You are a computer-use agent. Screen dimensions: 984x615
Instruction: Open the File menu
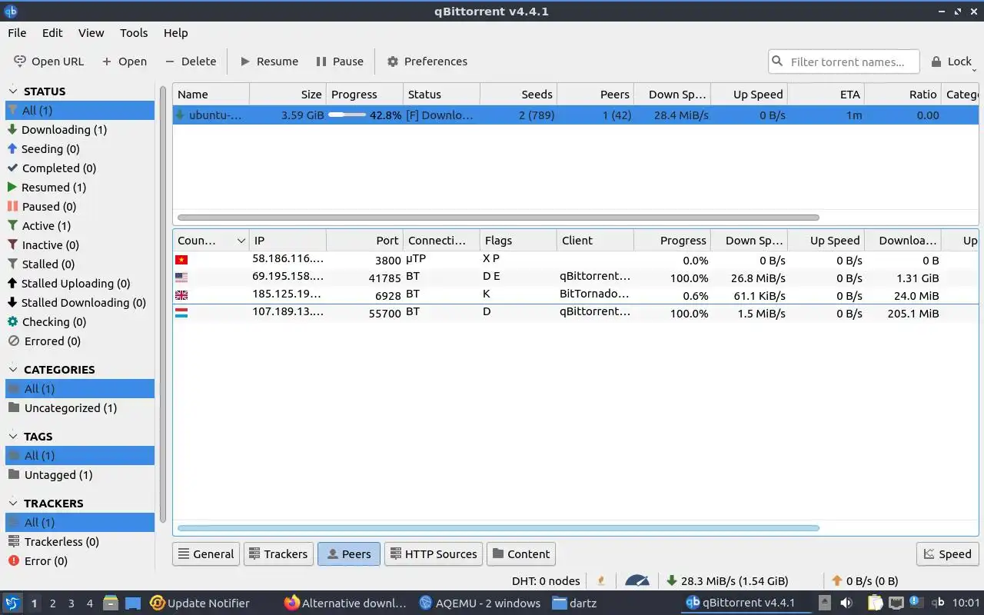pyautogui.click(x=17, y=33)
